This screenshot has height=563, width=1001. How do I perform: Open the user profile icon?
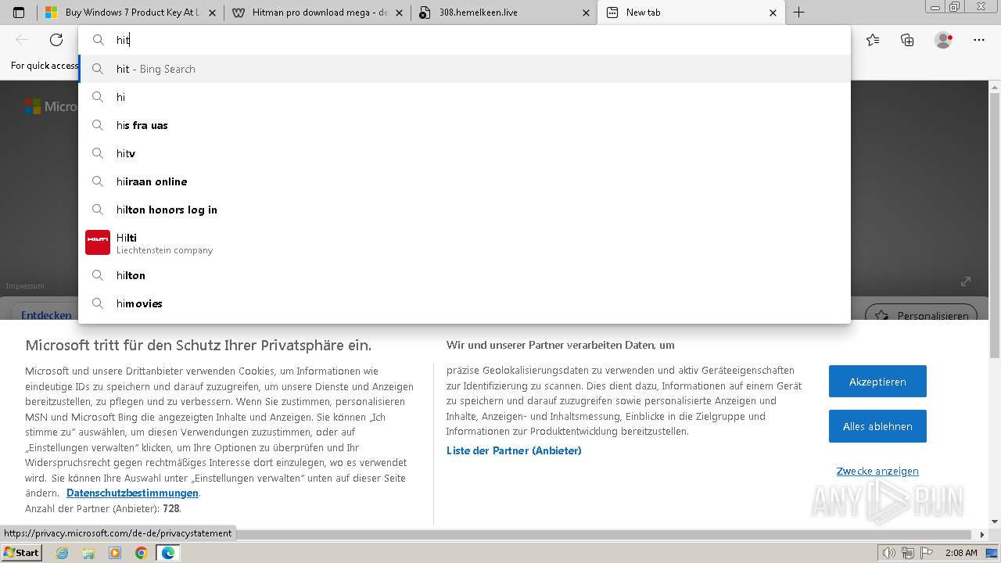pos(943,40)
